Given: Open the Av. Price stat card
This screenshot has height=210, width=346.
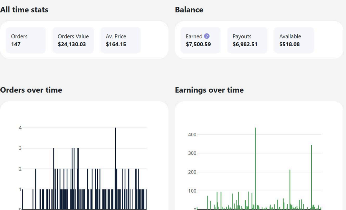Looking at the screenshot, I should pyautogui.click(x=121, y=40).
